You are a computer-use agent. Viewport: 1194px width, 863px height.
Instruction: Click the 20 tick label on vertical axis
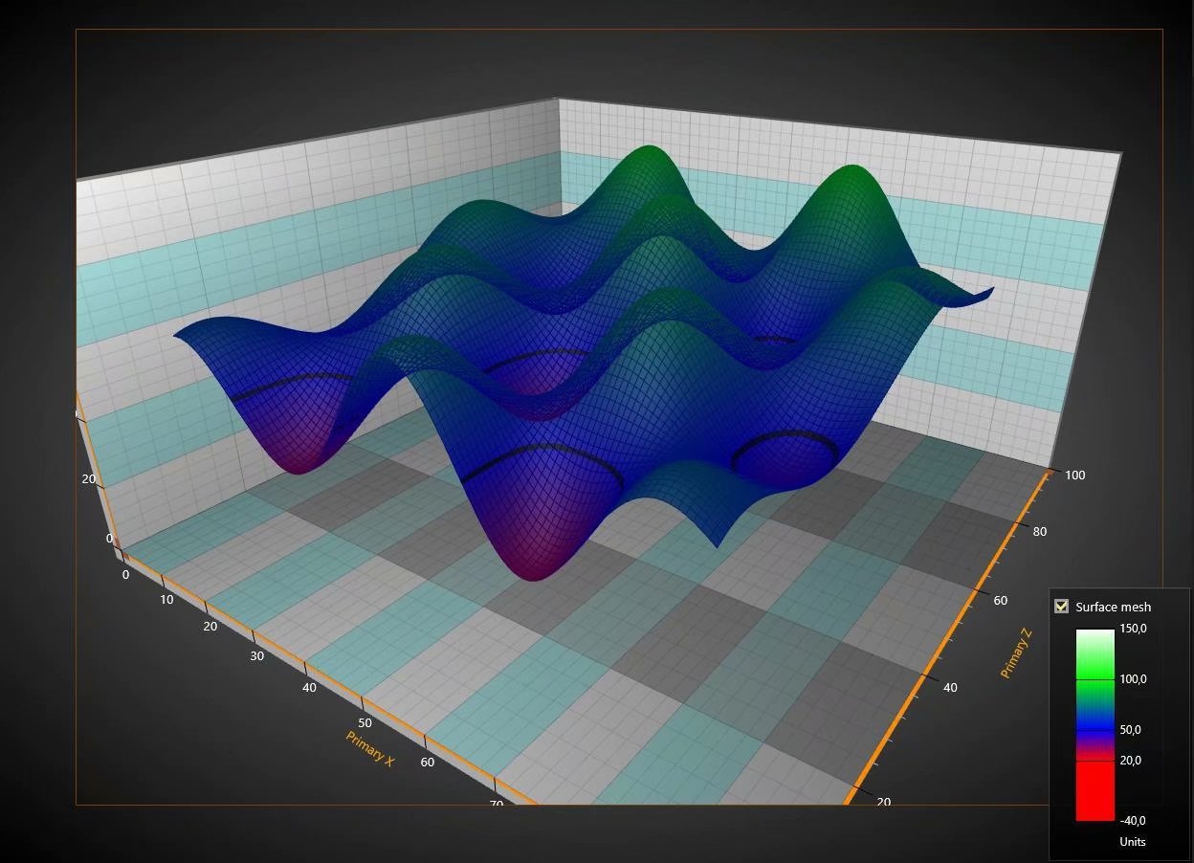(x=89, y=479)
